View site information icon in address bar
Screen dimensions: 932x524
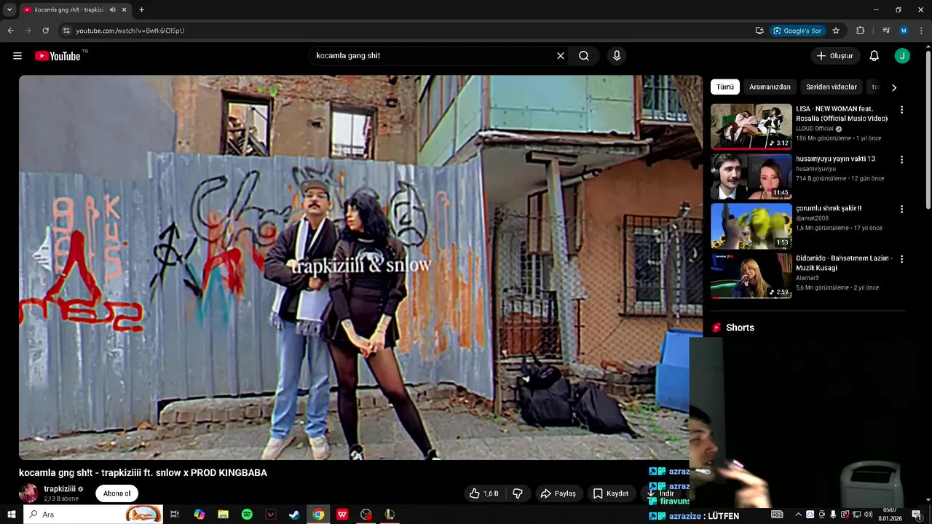66,31
